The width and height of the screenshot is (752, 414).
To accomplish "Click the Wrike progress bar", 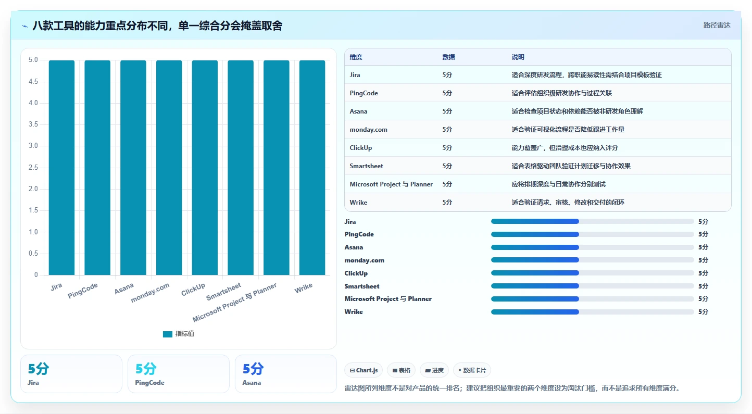I will pyautogui.click(x=593, y=312).
